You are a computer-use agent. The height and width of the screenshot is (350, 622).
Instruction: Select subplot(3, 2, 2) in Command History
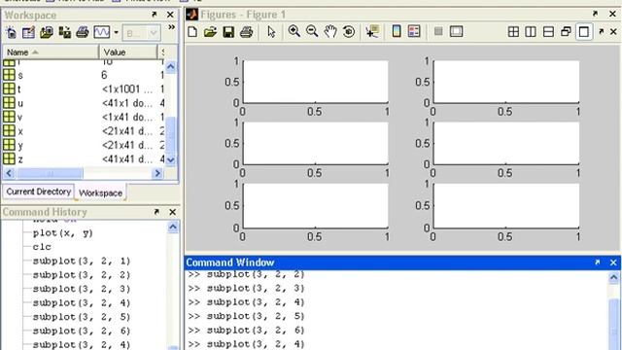click(x=82, y=275)
